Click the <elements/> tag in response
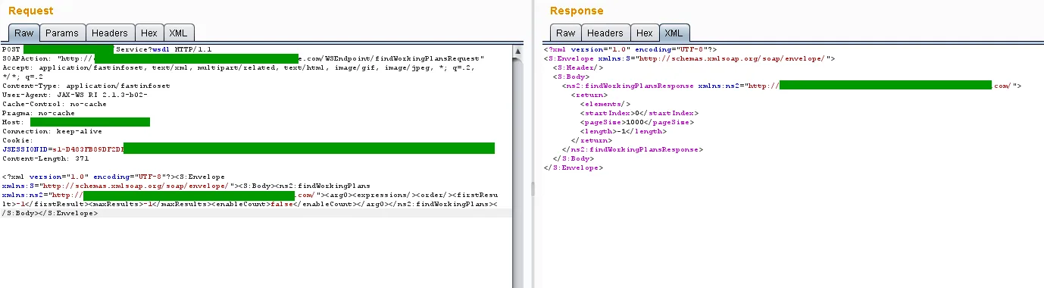This screenshot has width=1044, height=288. coord(605,104)
